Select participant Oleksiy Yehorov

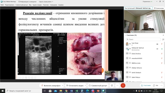point(144,68)
